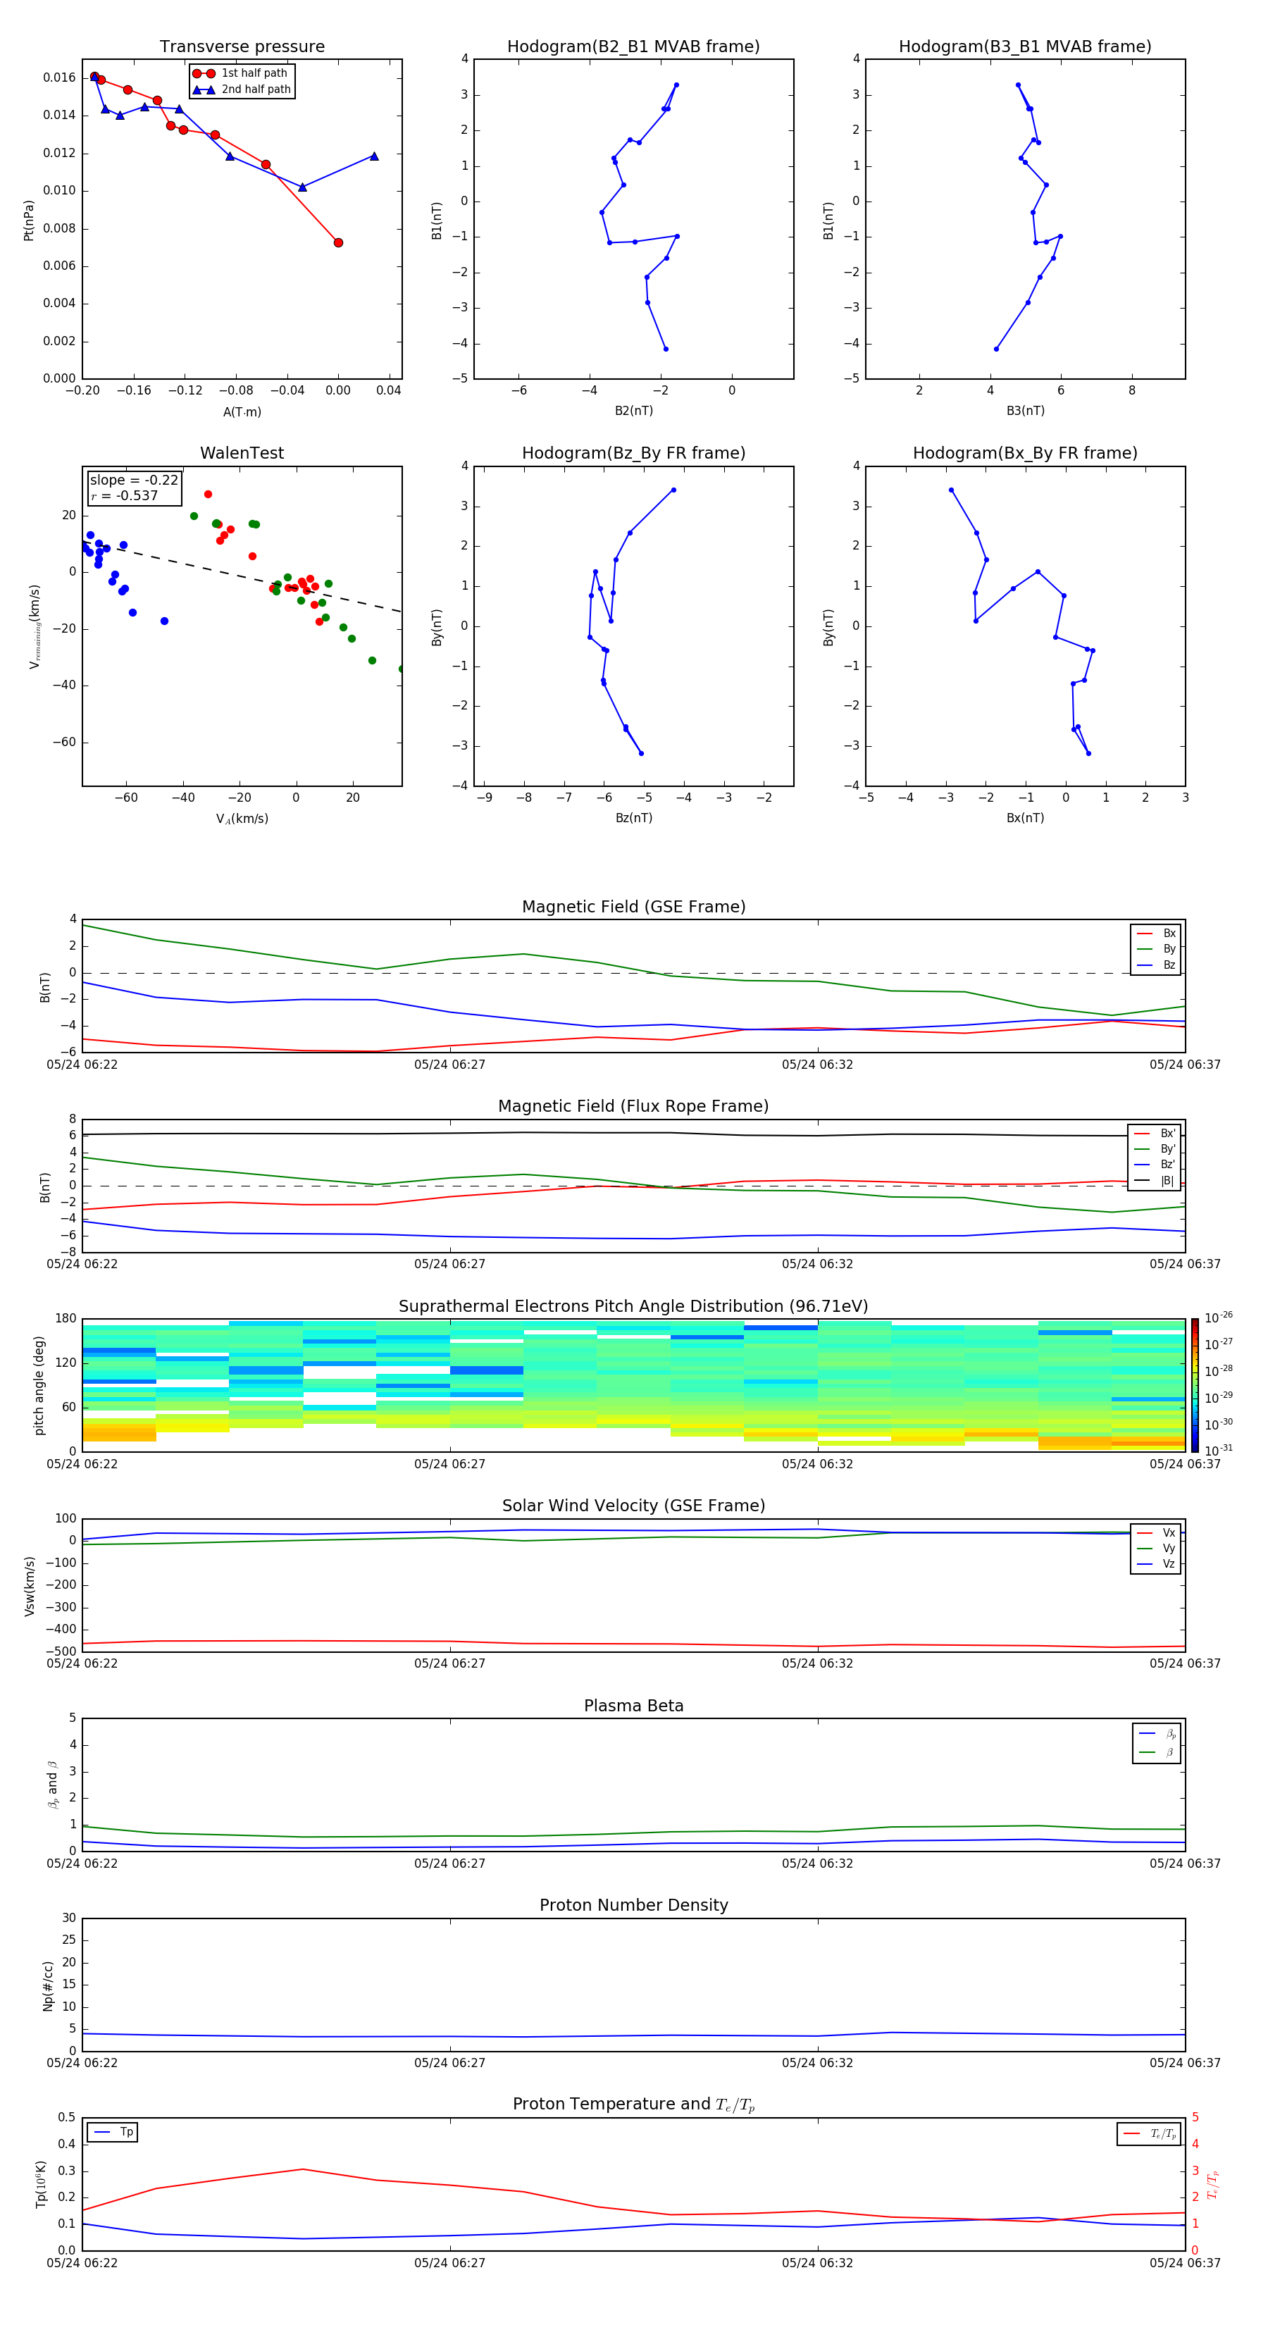Click the 'Np(#/cc)' y-axis label
Image resolution: width=1268 pixels, height=2325 pixels.
pyautogui.click(x=48, y=1985)
